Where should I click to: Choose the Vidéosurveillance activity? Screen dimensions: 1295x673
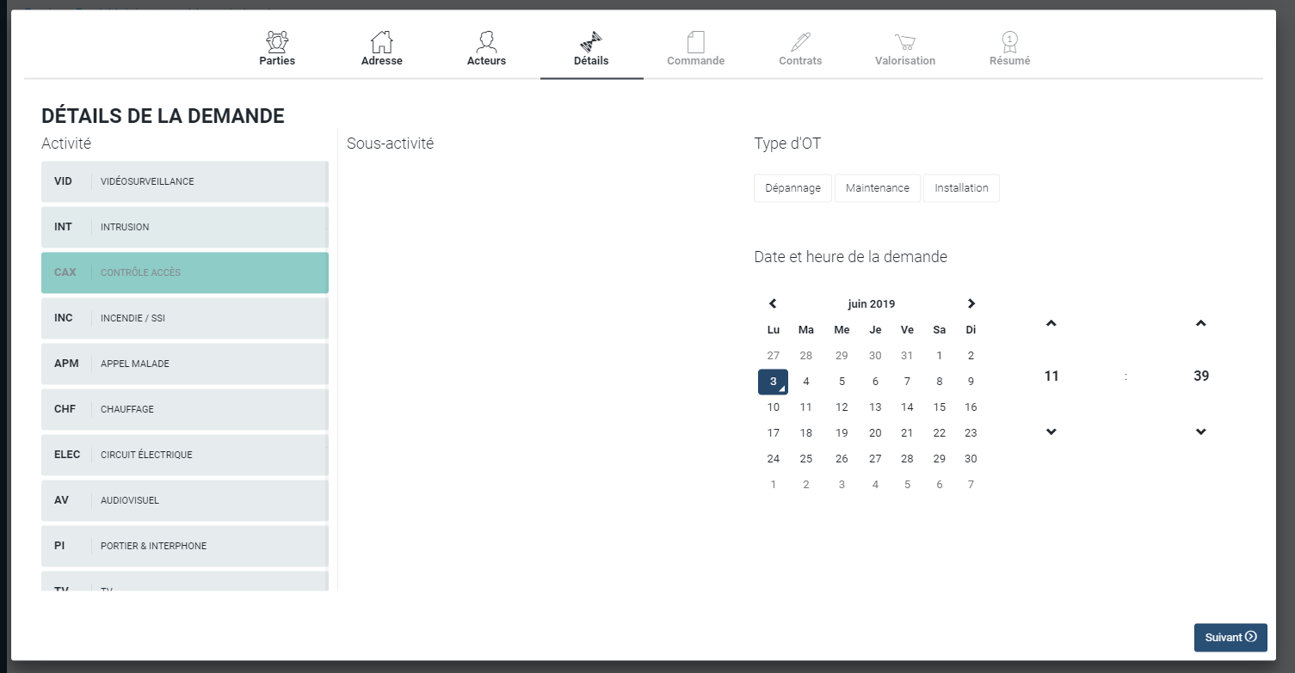click(x=184, y=181)
